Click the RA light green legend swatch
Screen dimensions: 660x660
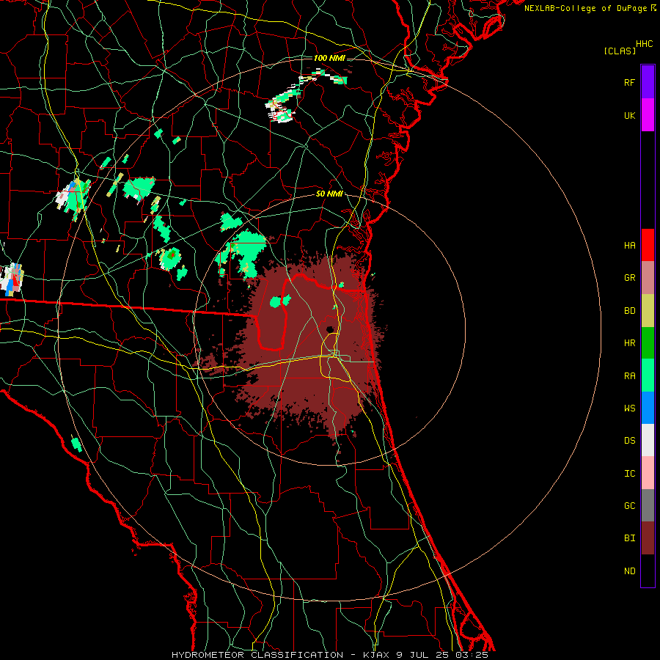(x=648, y=375)
